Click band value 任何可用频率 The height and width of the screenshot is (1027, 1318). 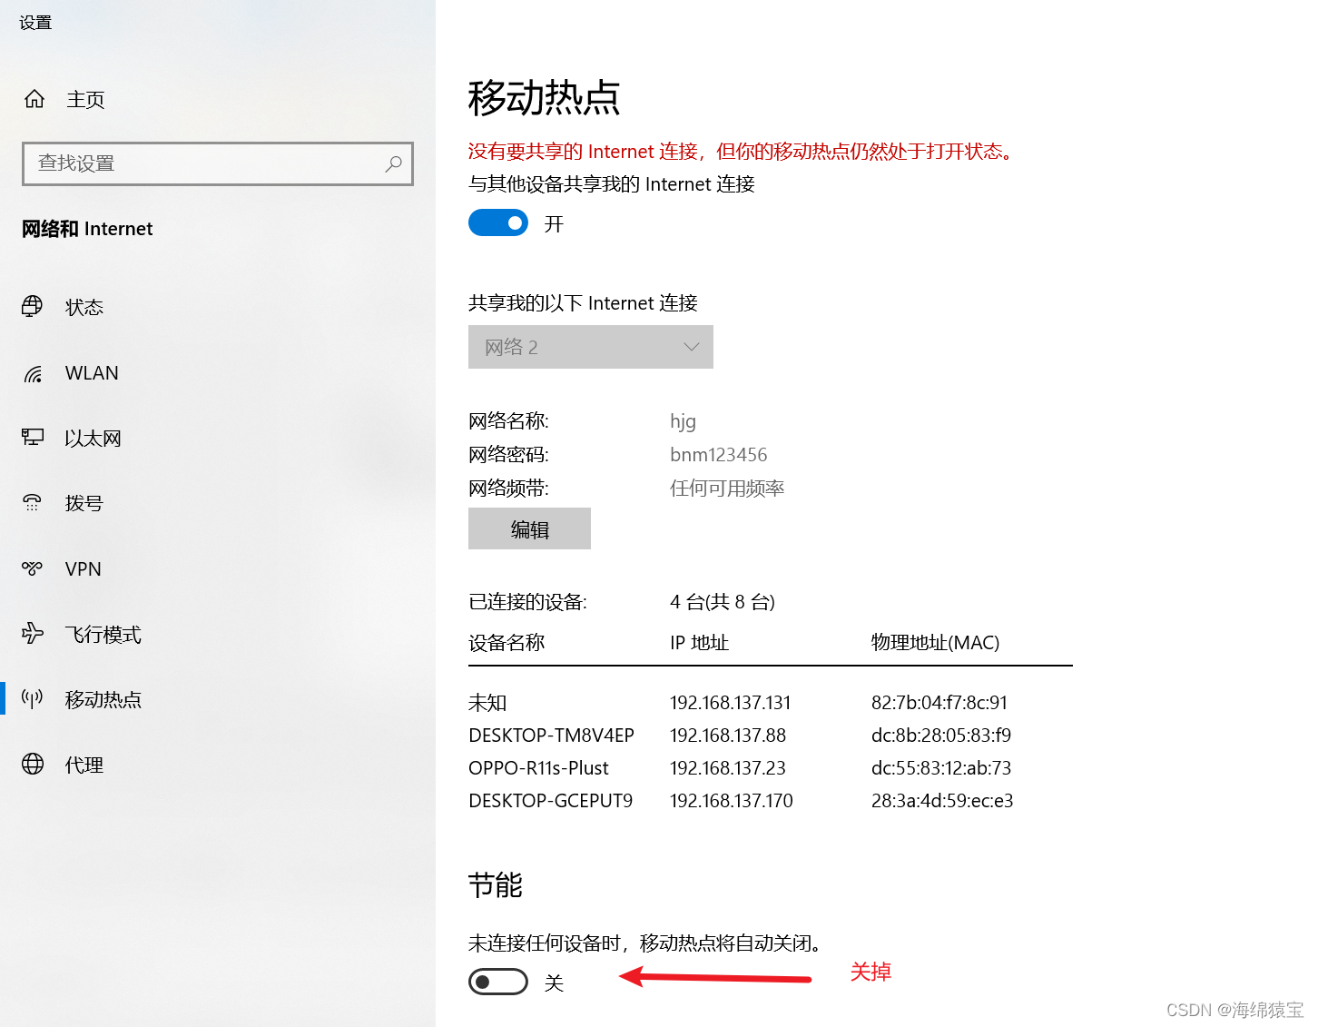coord(727,489)
